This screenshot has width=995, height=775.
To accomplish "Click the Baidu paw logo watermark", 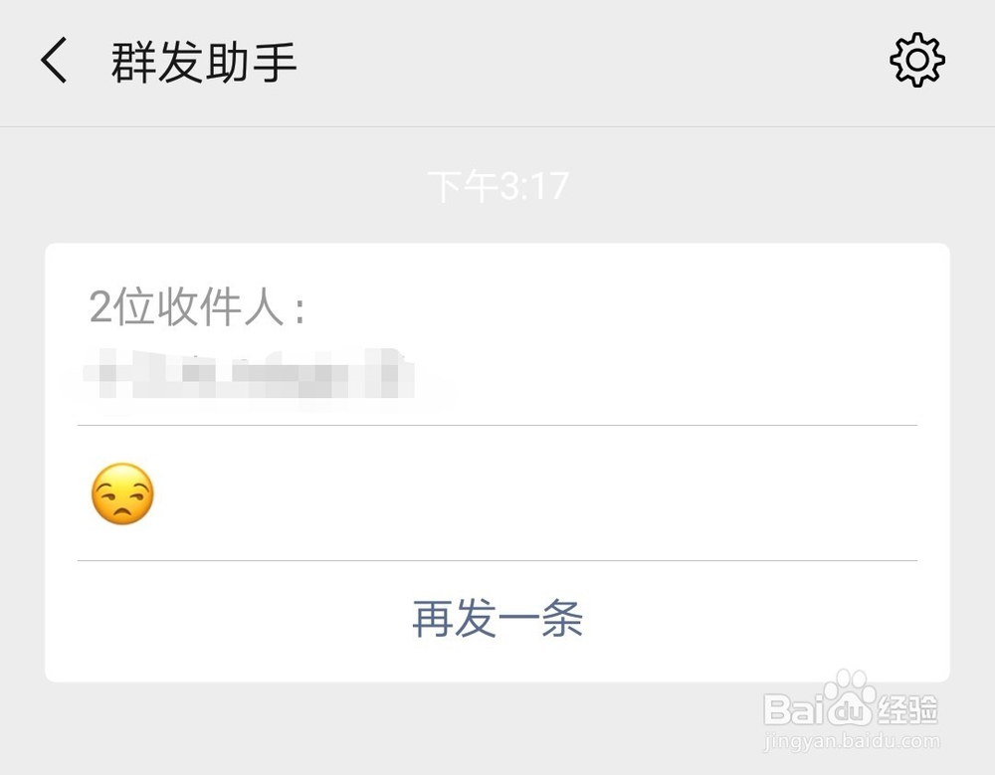I will [849, 698].
